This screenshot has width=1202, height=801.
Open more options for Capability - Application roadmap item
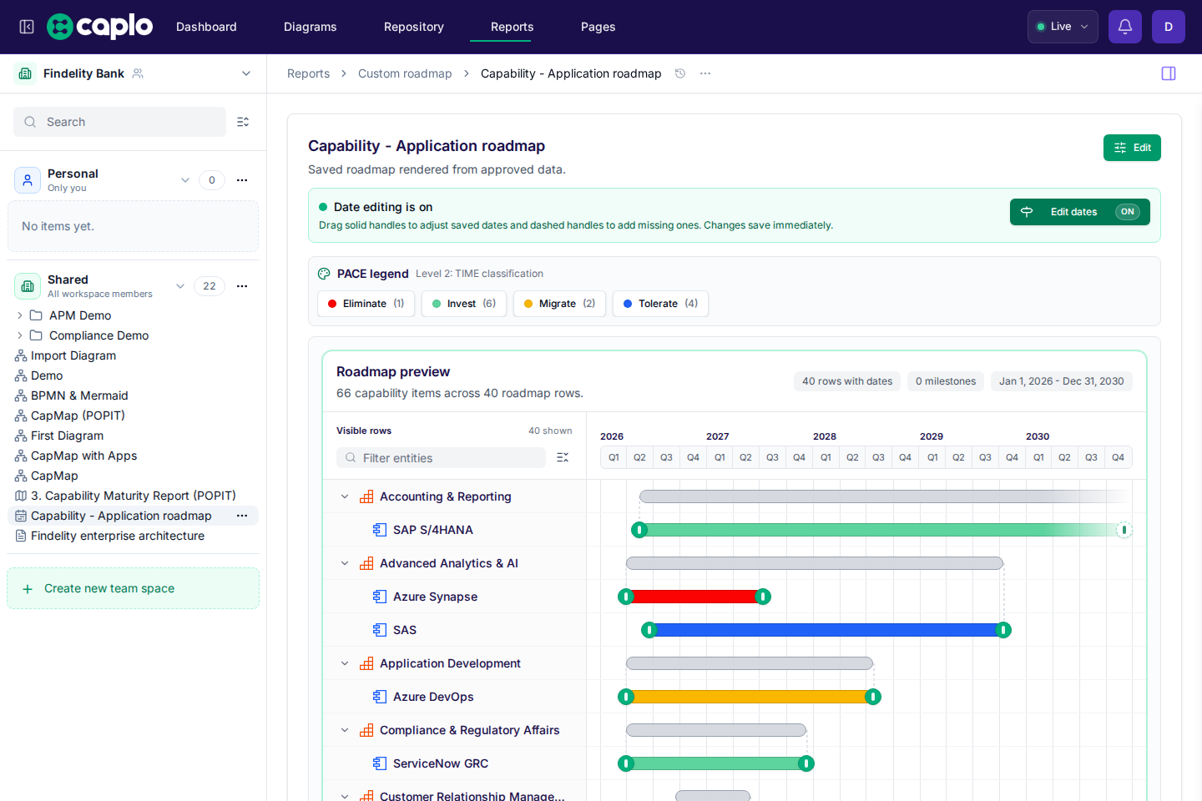tap(242, 516)
